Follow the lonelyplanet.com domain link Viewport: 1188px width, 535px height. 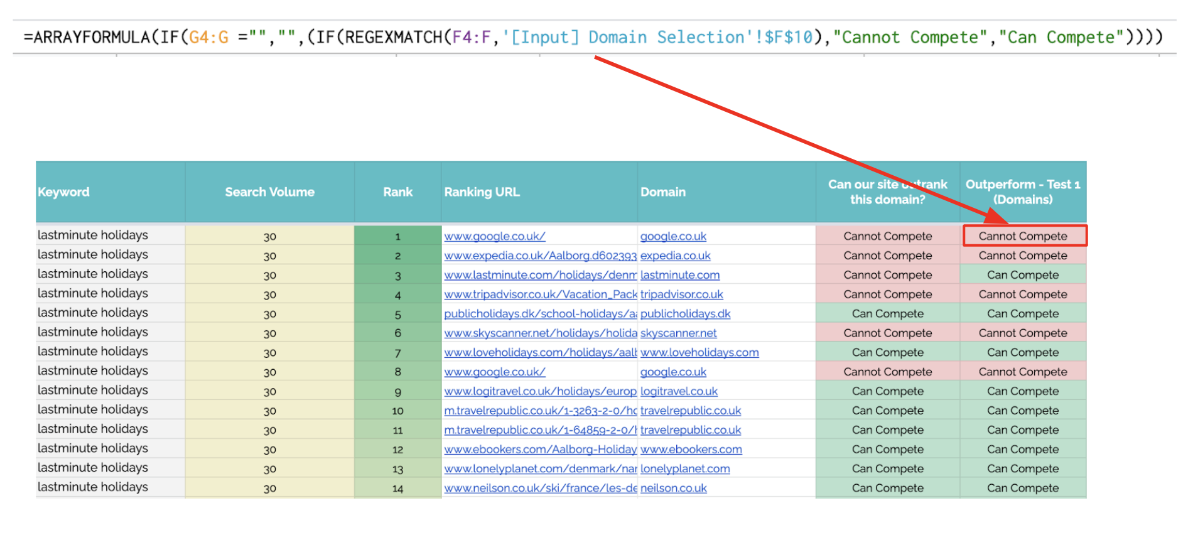(684, 469)
